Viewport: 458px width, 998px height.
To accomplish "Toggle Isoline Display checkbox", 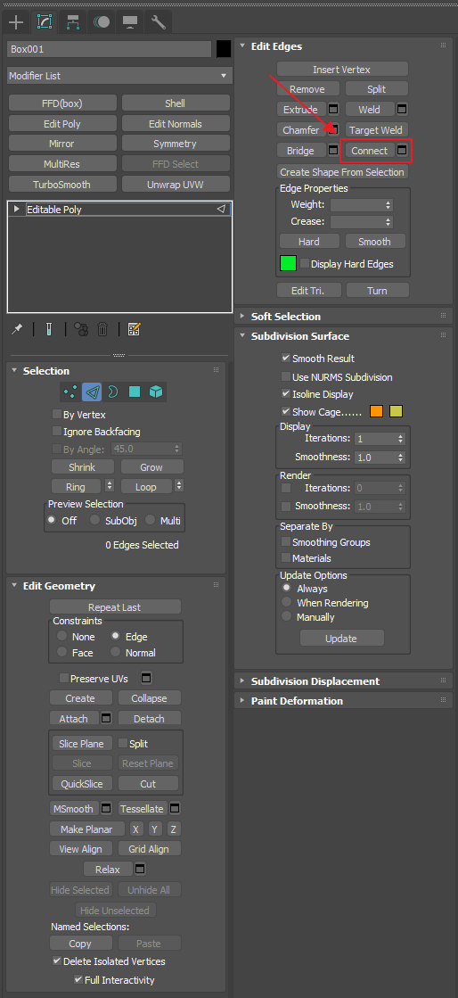I will pyautogui.click(x=286, y=394).
